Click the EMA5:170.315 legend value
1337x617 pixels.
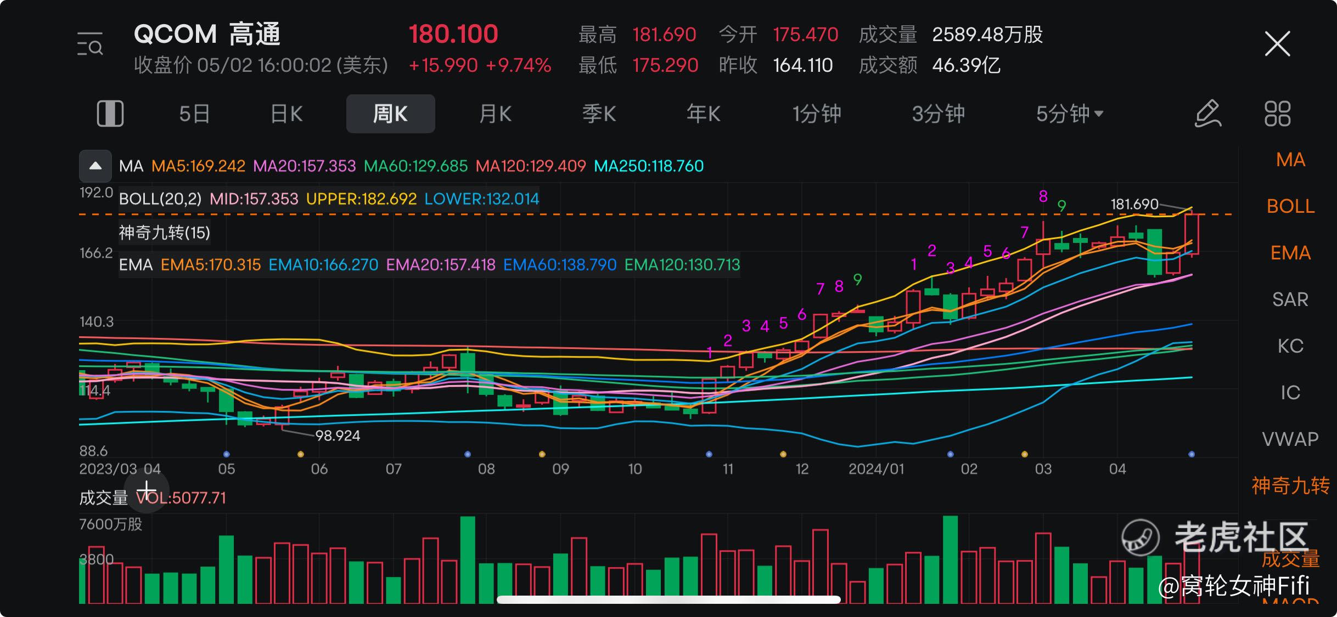(x=211, y=265)
